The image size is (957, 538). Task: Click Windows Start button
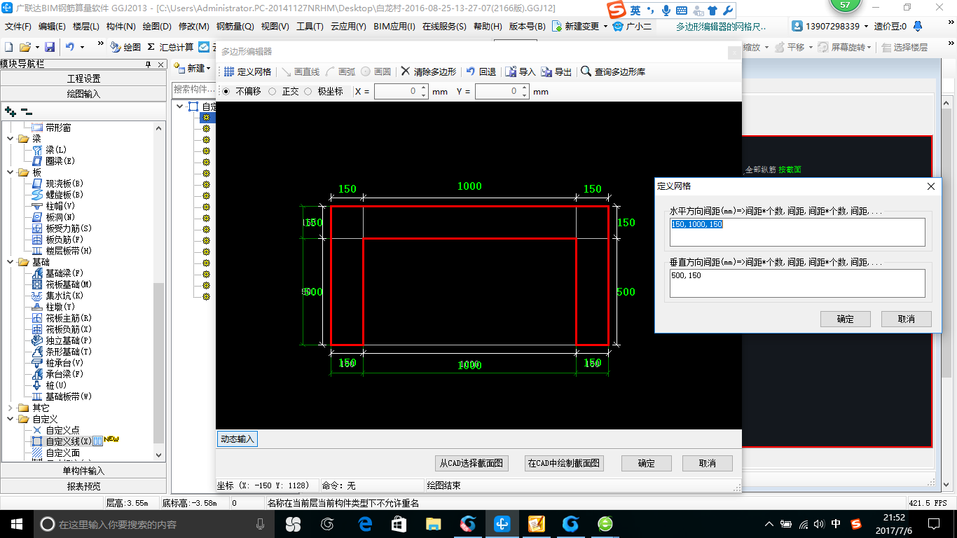click(16, 523)
